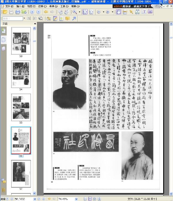Open the zoom magnifier tool dropdown arrow

pyautogui.click(x=80, y=12)
